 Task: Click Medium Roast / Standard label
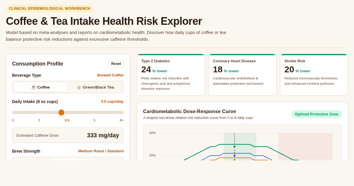(x=101, y=151)
